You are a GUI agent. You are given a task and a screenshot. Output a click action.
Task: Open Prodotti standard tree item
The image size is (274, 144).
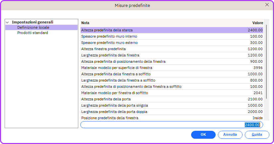(33, 33)
